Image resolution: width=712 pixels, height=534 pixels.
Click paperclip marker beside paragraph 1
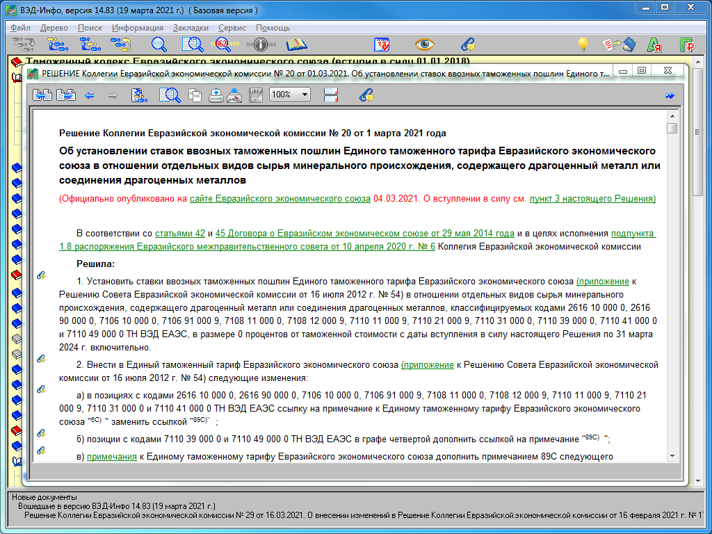(x=42, y=275)
